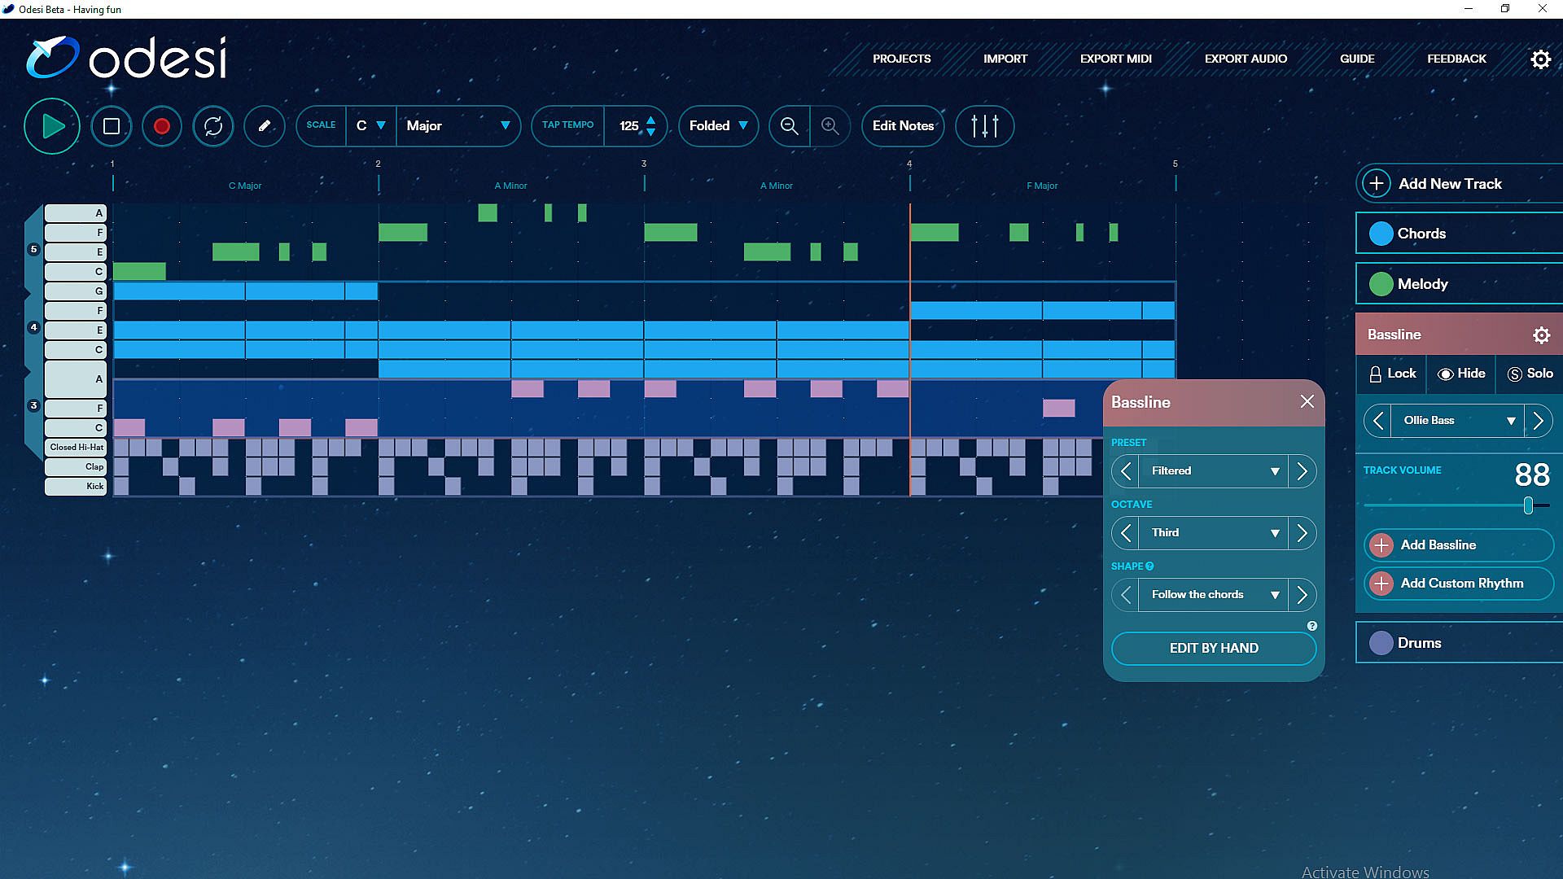
Task: Close the Bassline popup panel
Action: (x=1307, y=401)
